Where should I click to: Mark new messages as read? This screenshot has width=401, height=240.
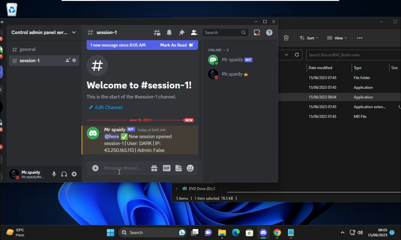tap(177, 45)
